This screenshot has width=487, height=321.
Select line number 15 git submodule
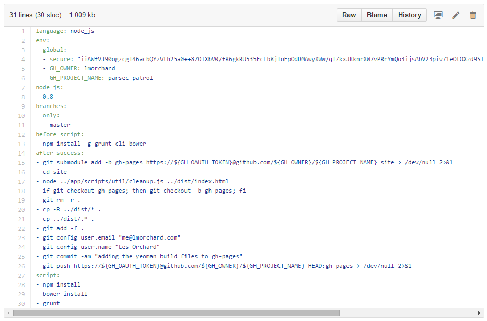(x=21, y=163)
